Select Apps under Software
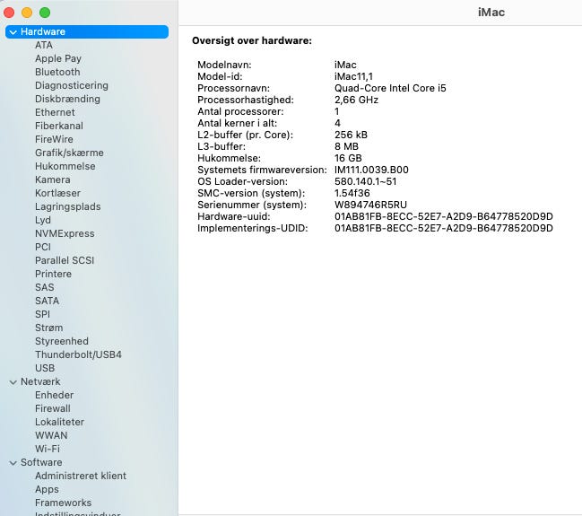Screen dimensions: 582x516 click(x=47, y=490)
